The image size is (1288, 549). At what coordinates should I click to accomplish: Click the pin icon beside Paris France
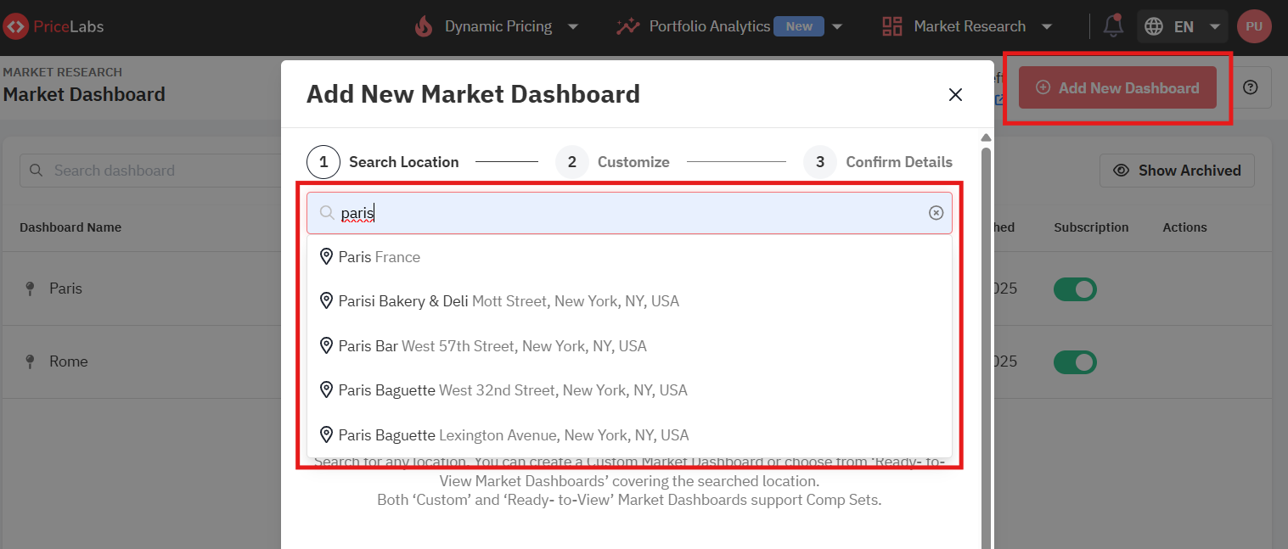[326, 256]
